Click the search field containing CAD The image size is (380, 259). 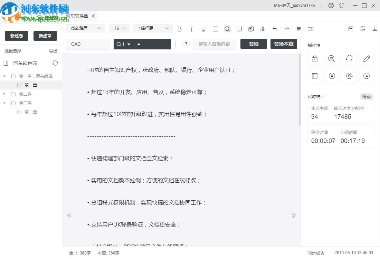(x=87, y=44)
